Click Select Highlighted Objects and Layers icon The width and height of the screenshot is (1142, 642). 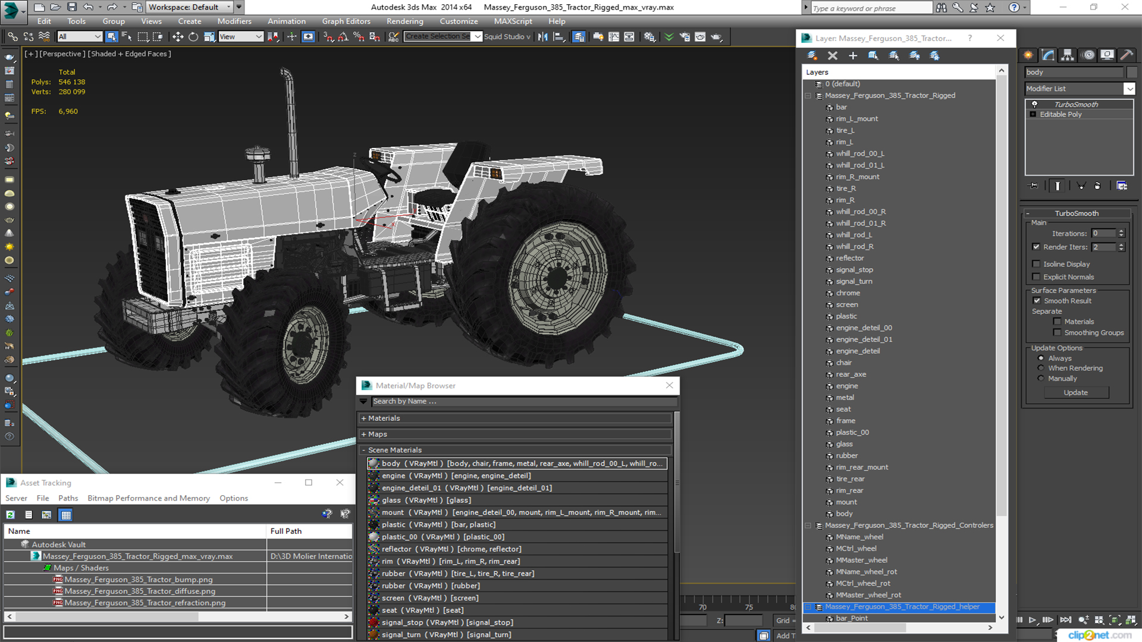coord(873,55)
